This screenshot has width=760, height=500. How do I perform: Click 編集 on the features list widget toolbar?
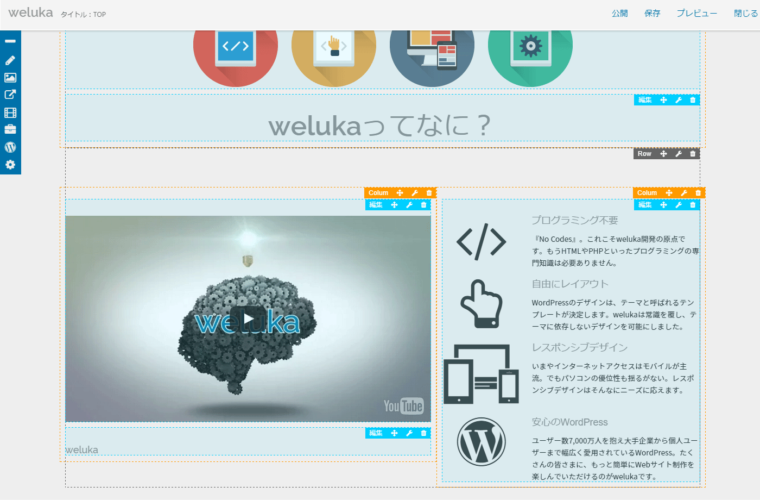[645, 205]
